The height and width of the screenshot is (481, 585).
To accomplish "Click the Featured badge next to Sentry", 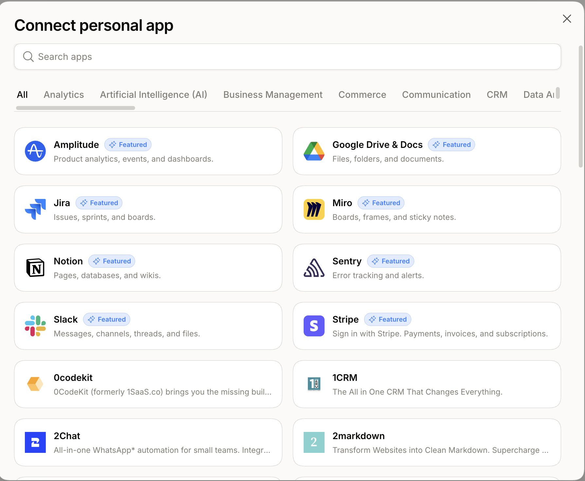I will click(x=391, y=261).
